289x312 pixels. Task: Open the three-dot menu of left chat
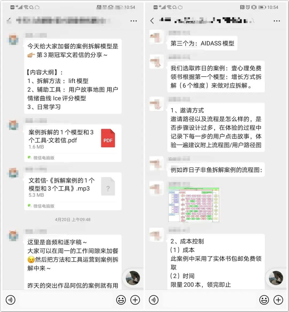[x=134, y=21]
